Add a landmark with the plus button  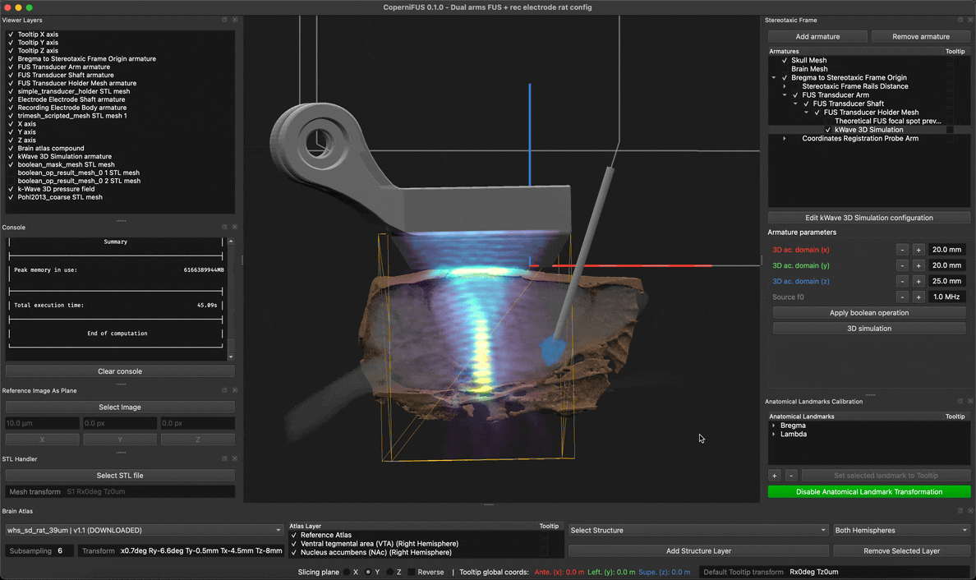click(775, 476)
